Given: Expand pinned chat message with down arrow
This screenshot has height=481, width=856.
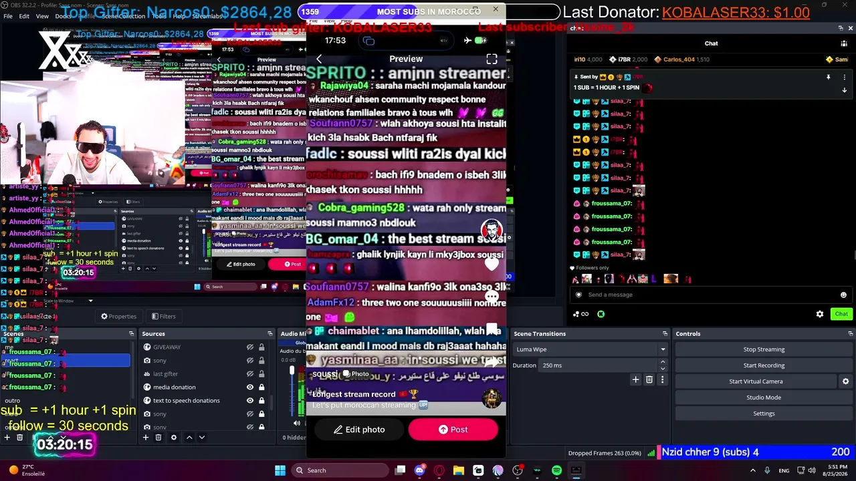Looking at the screenshot, I should 844,90.
